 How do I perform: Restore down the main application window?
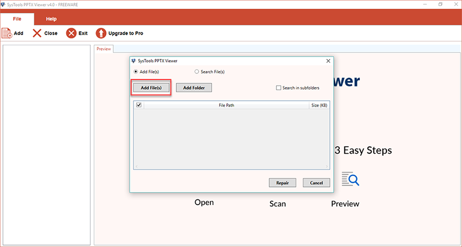click(x=440, y=5)
